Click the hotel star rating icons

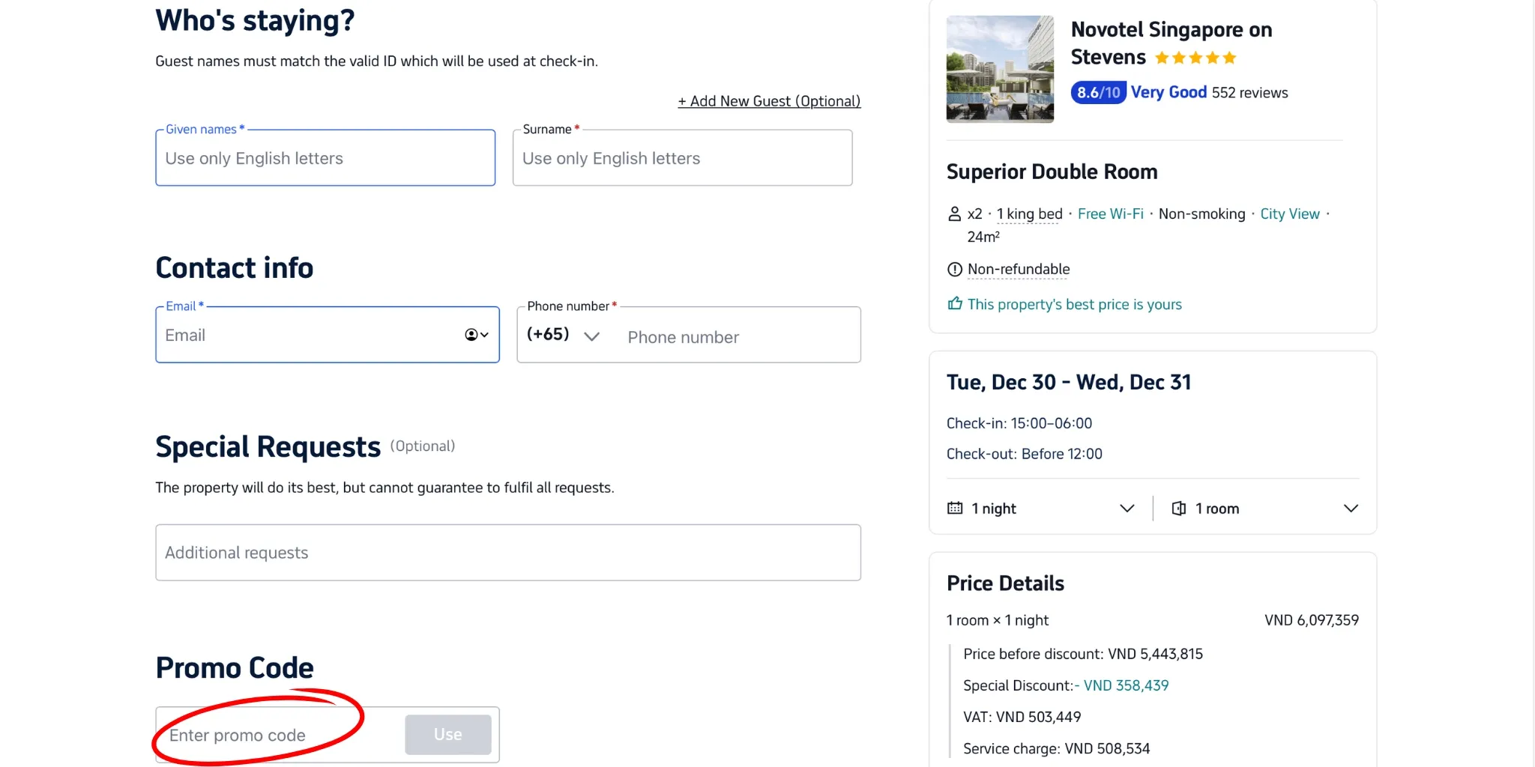tap(1195, 57)
